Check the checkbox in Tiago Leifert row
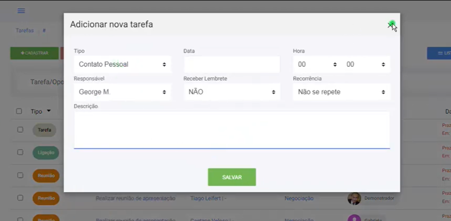The image size is (451, 221). (20, 197)
